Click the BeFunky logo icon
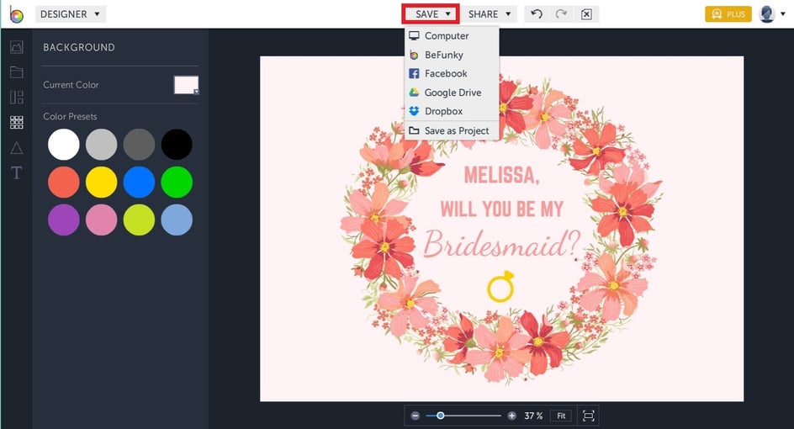Viewport: 794px width, 429px height. (x=16, y=14)
